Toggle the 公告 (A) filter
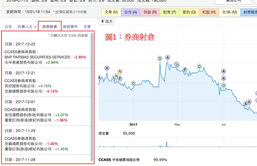The width and height of the screenshot is (257, 166). tap(131, 12)
